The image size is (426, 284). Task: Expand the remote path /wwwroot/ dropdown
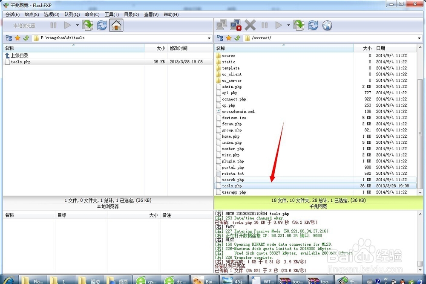[419, 38]
